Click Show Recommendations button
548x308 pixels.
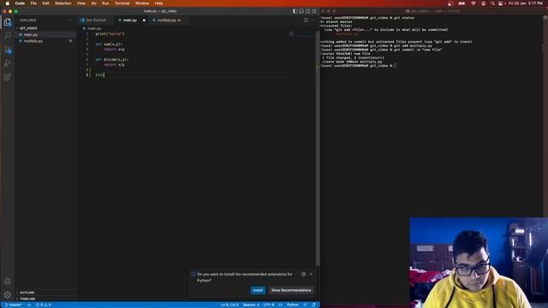[x=291, y=290]
